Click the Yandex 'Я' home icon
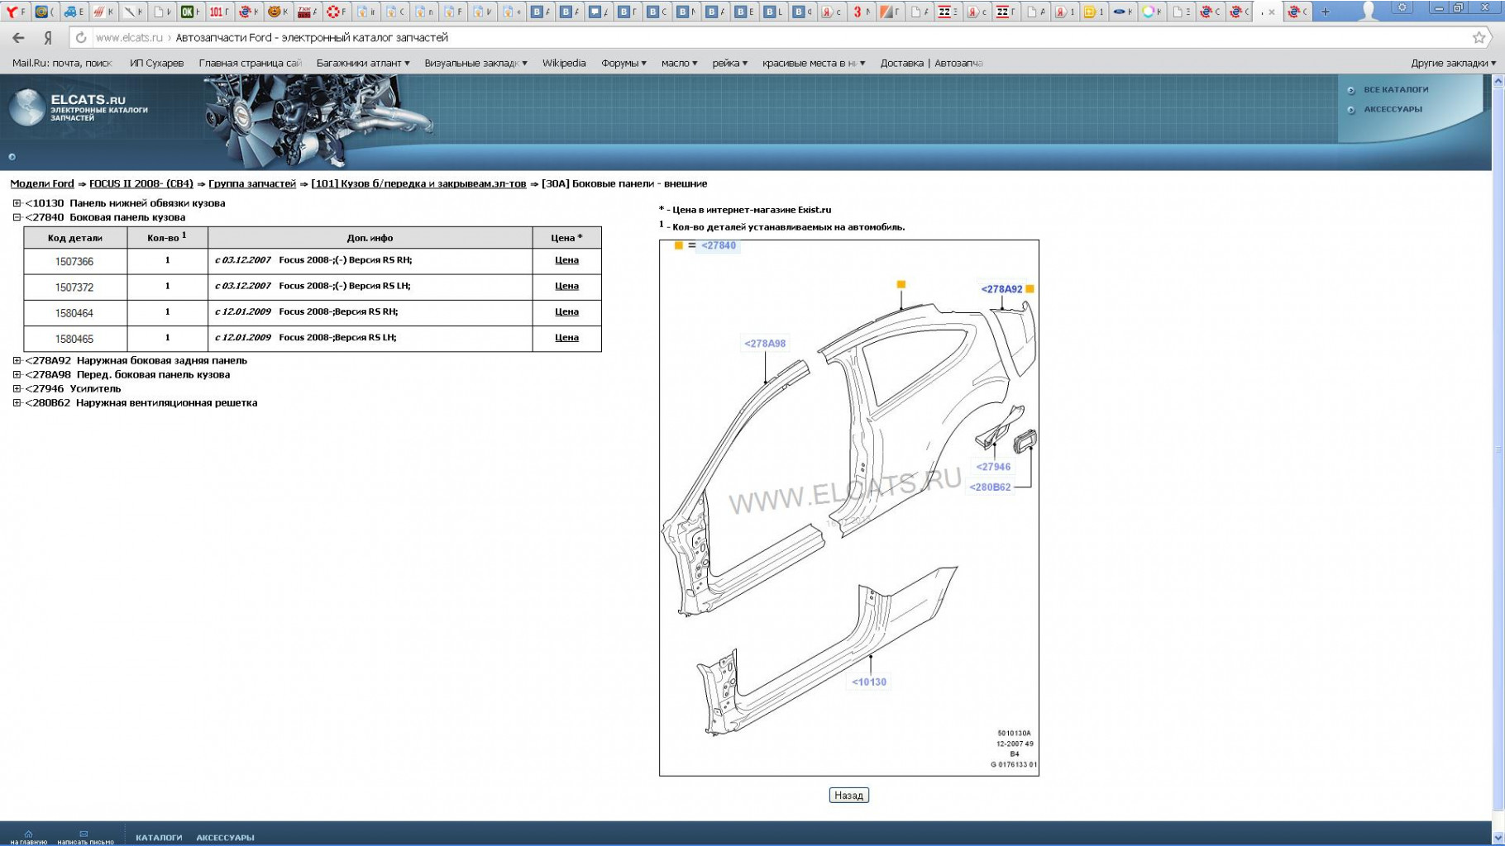 click(x=49, y=38)
